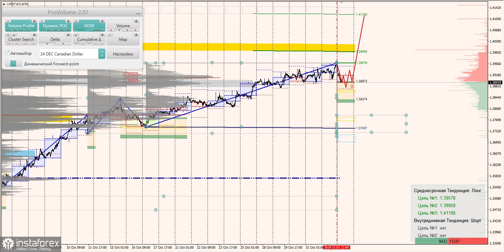Click the 21 Oct 01:00 time axis label
Viewport: 504px width, 252px height.
185,247
